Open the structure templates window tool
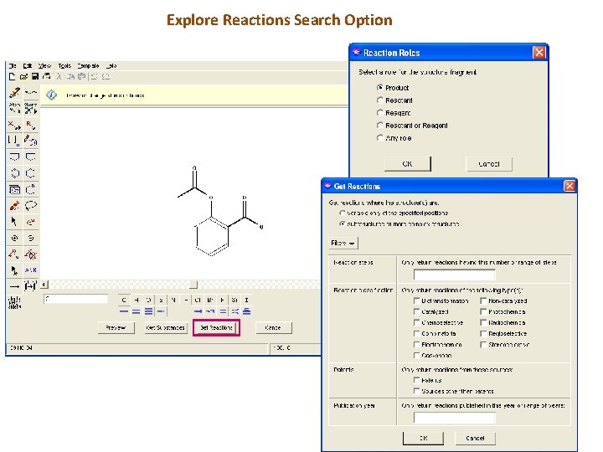Viewport: 603px width, 452px height. tap(14, 189)
